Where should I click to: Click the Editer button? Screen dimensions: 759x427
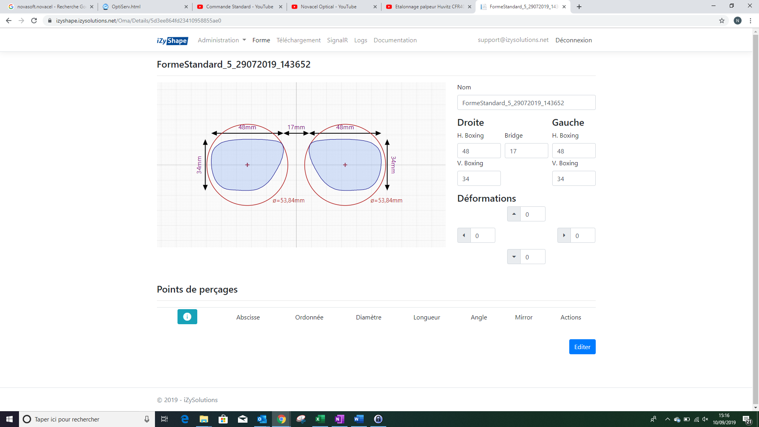(x=582, y=347)
